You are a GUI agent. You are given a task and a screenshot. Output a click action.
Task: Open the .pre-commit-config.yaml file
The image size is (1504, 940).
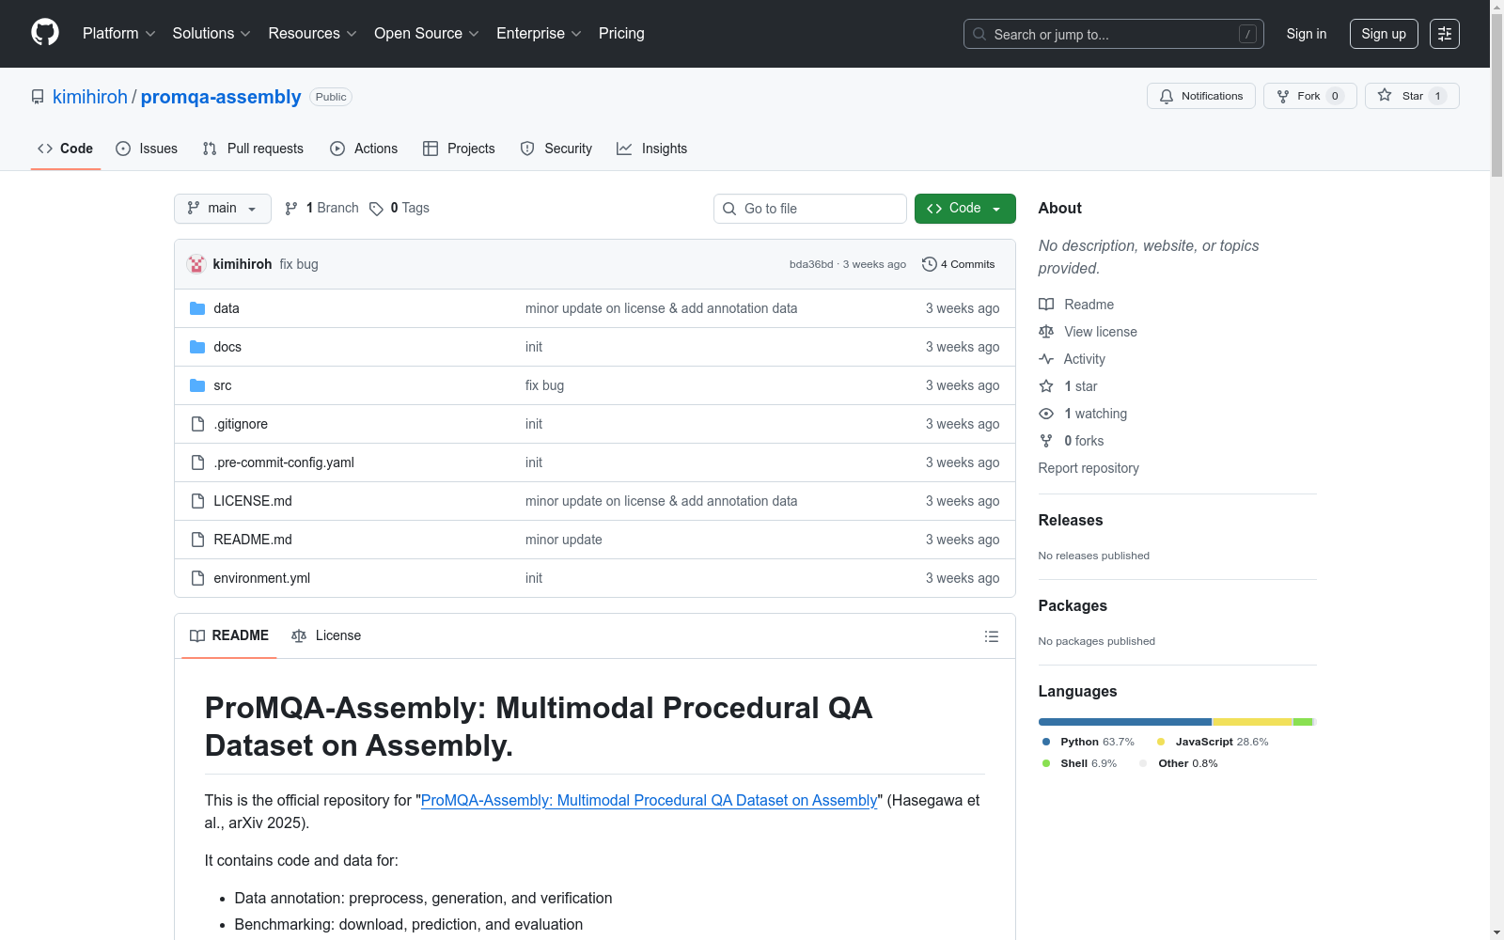pyautogui.click(x=284, y=462)
